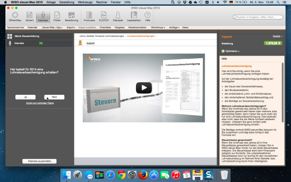Open the Checkliste shortcut
The height and width of the screenshot is (182, 291).
pos(105,27)
